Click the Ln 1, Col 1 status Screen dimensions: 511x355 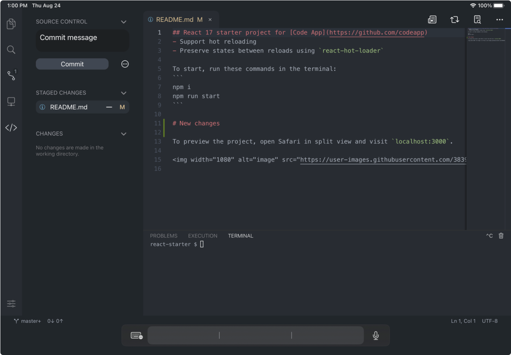(463, 321)
